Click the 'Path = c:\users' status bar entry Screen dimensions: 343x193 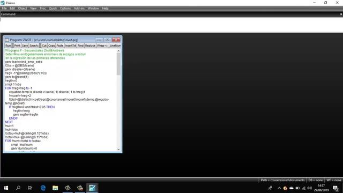point(282,180)
